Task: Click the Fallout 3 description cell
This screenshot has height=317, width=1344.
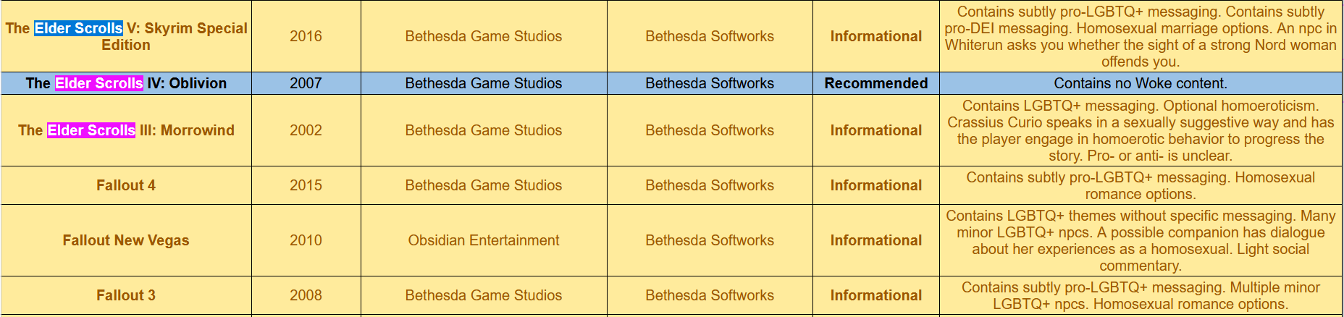Action: (x=1141, y=295)
